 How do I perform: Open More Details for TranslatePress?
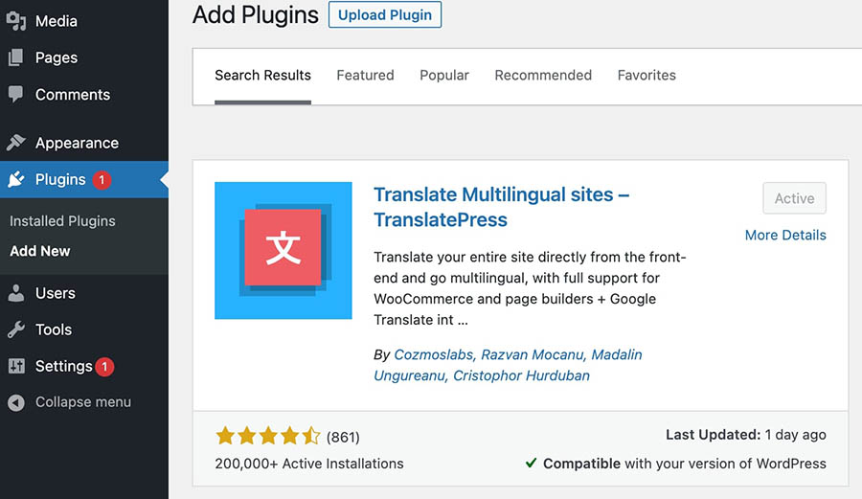pyautogui.click(x=785, y=235)
